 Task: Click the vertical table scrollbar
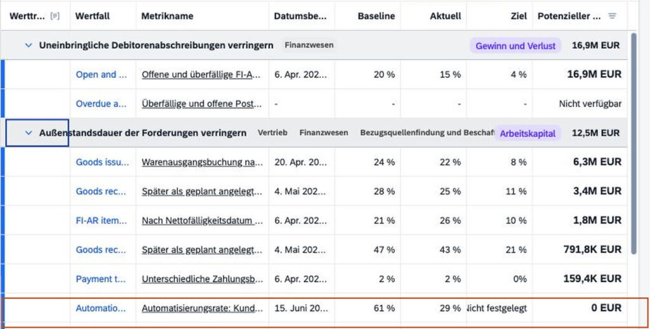(633, 143)
